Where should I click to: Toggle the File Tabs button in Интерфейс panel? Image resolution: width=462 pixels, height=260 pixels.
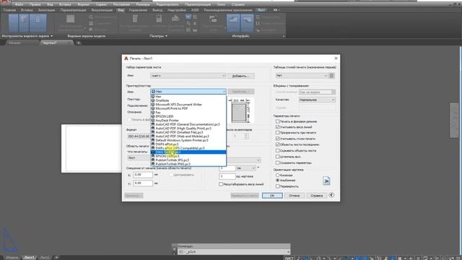coord(233,22)
